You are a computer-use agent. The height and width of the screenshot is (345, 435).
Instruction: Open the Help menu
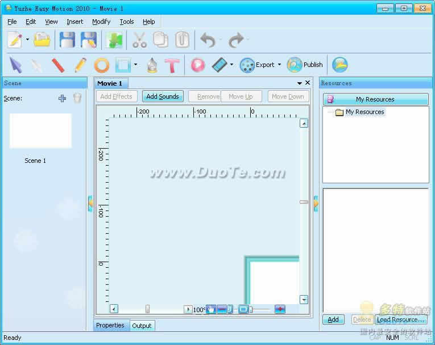click(x=149, y=22)
